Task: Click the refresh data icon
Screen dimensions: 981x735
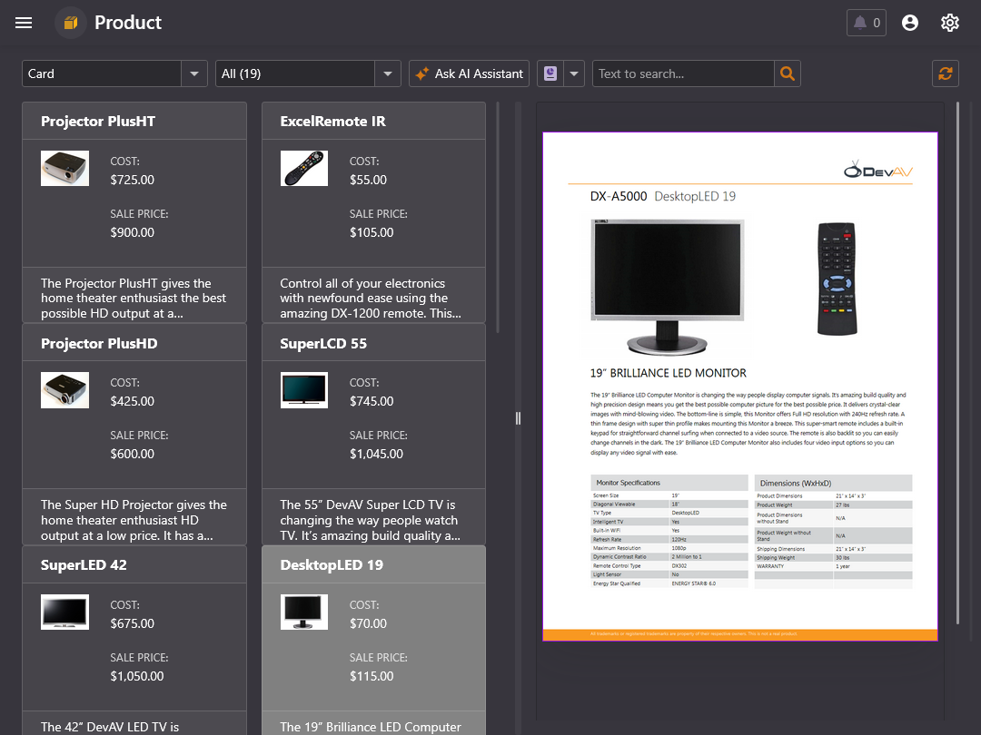Action: coord(946,73)
